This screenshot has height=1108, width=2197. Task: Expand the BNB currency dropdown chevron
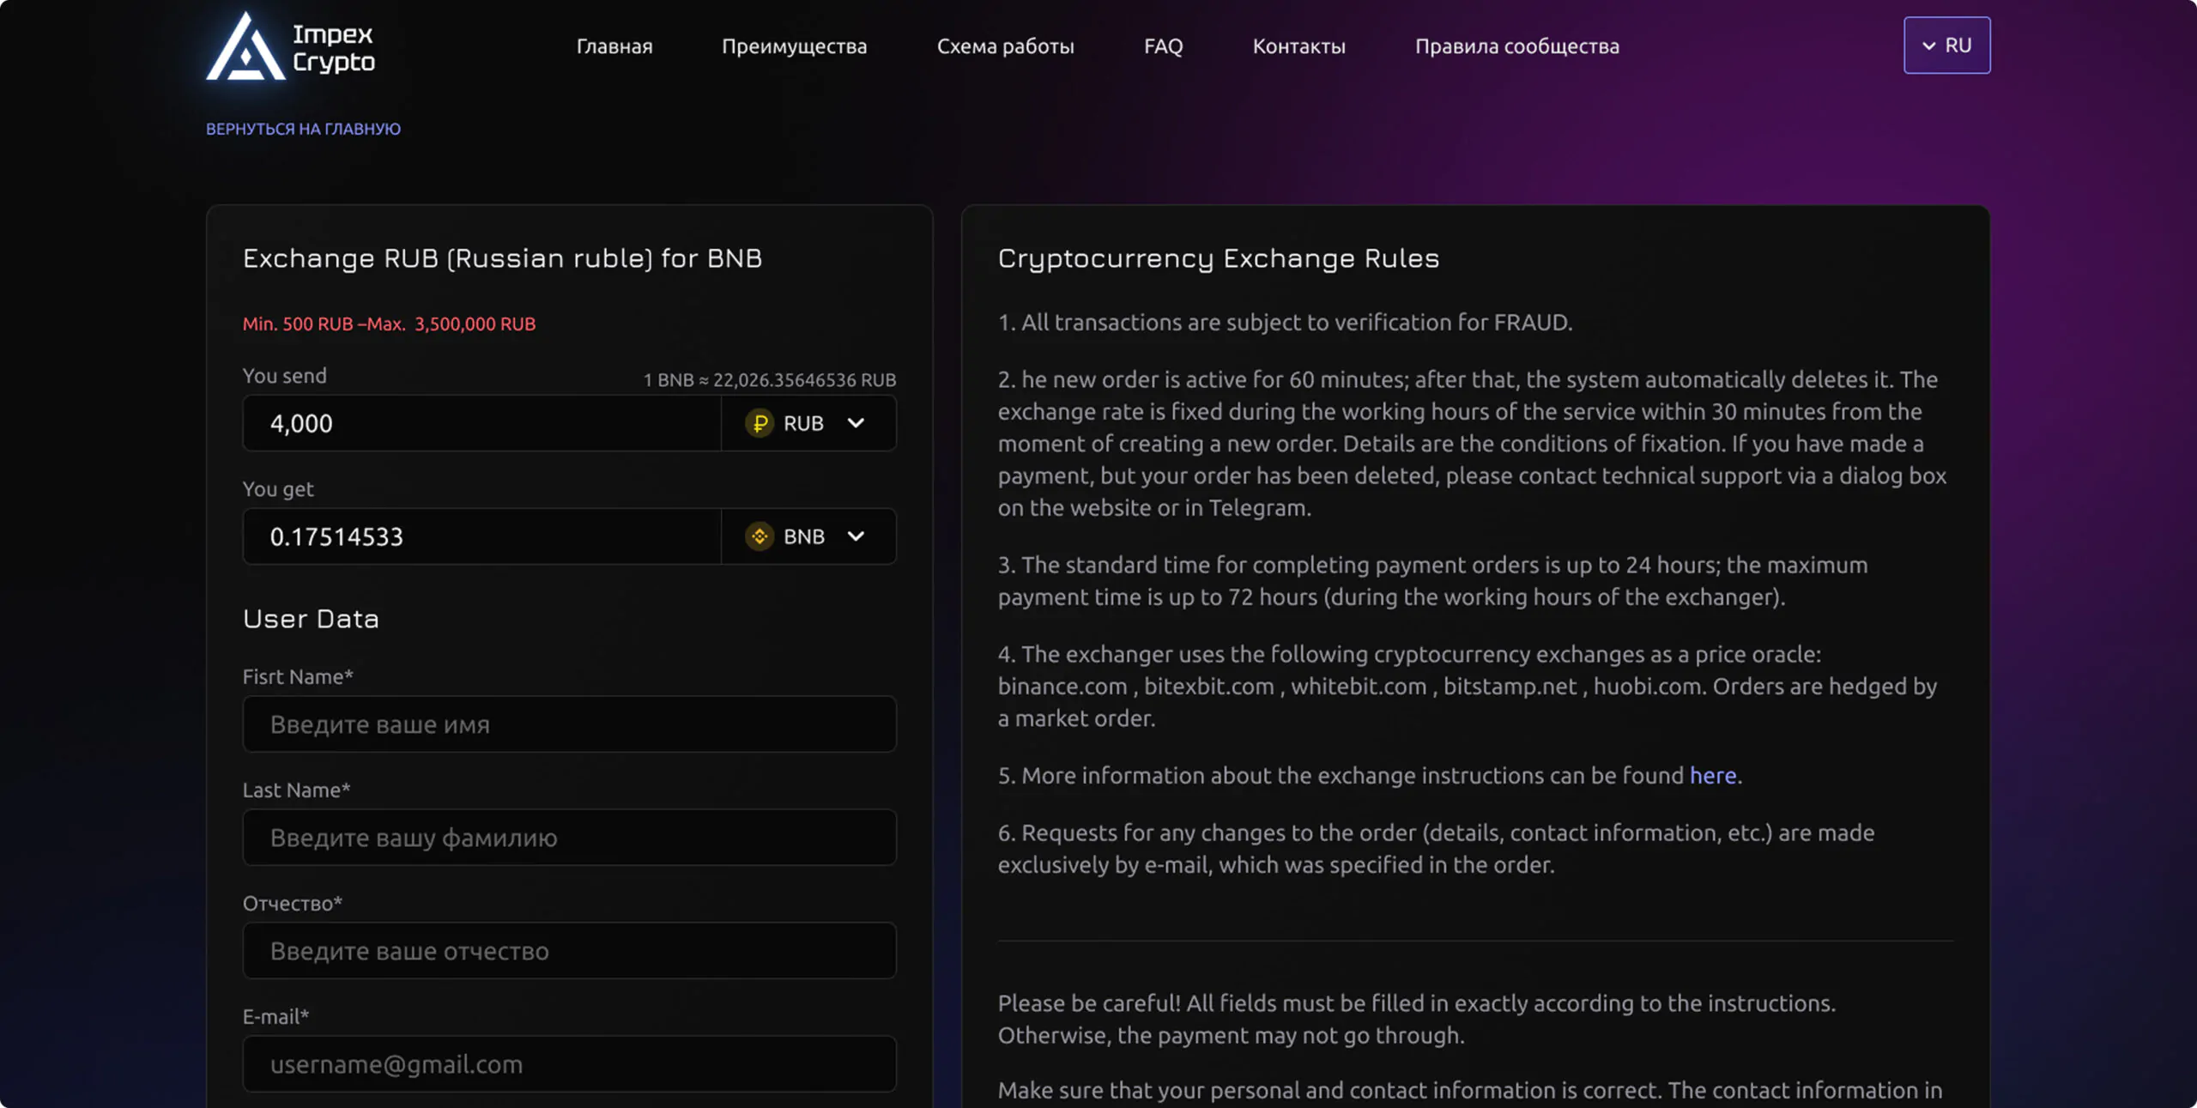[856, 536]
